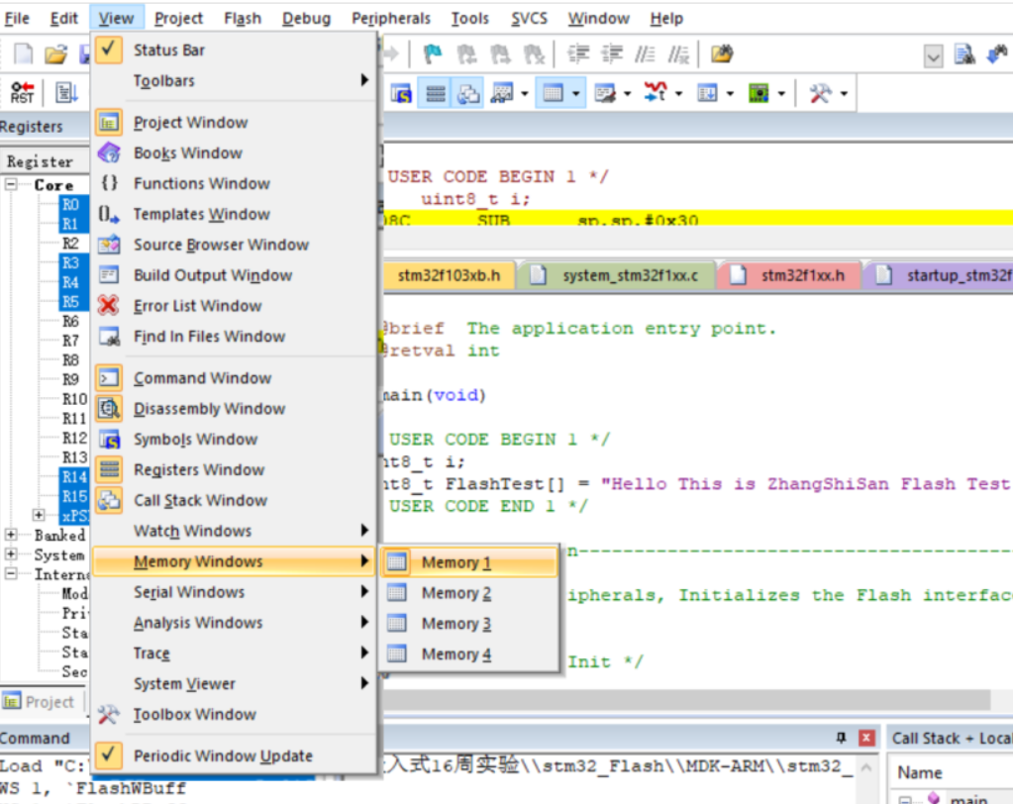Click the Call Stack window toolbar icon
1013x804 pixels.
(467, 94)
